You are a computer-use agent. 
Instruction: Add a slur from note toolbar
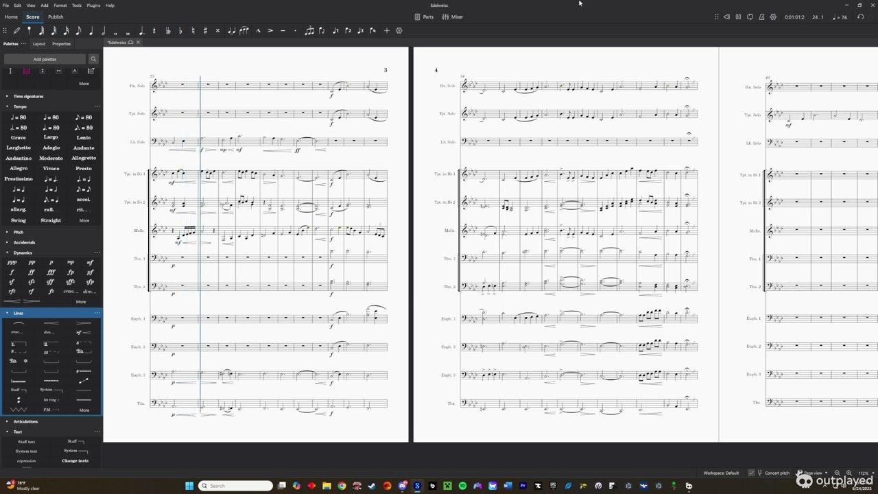[244, 31]
